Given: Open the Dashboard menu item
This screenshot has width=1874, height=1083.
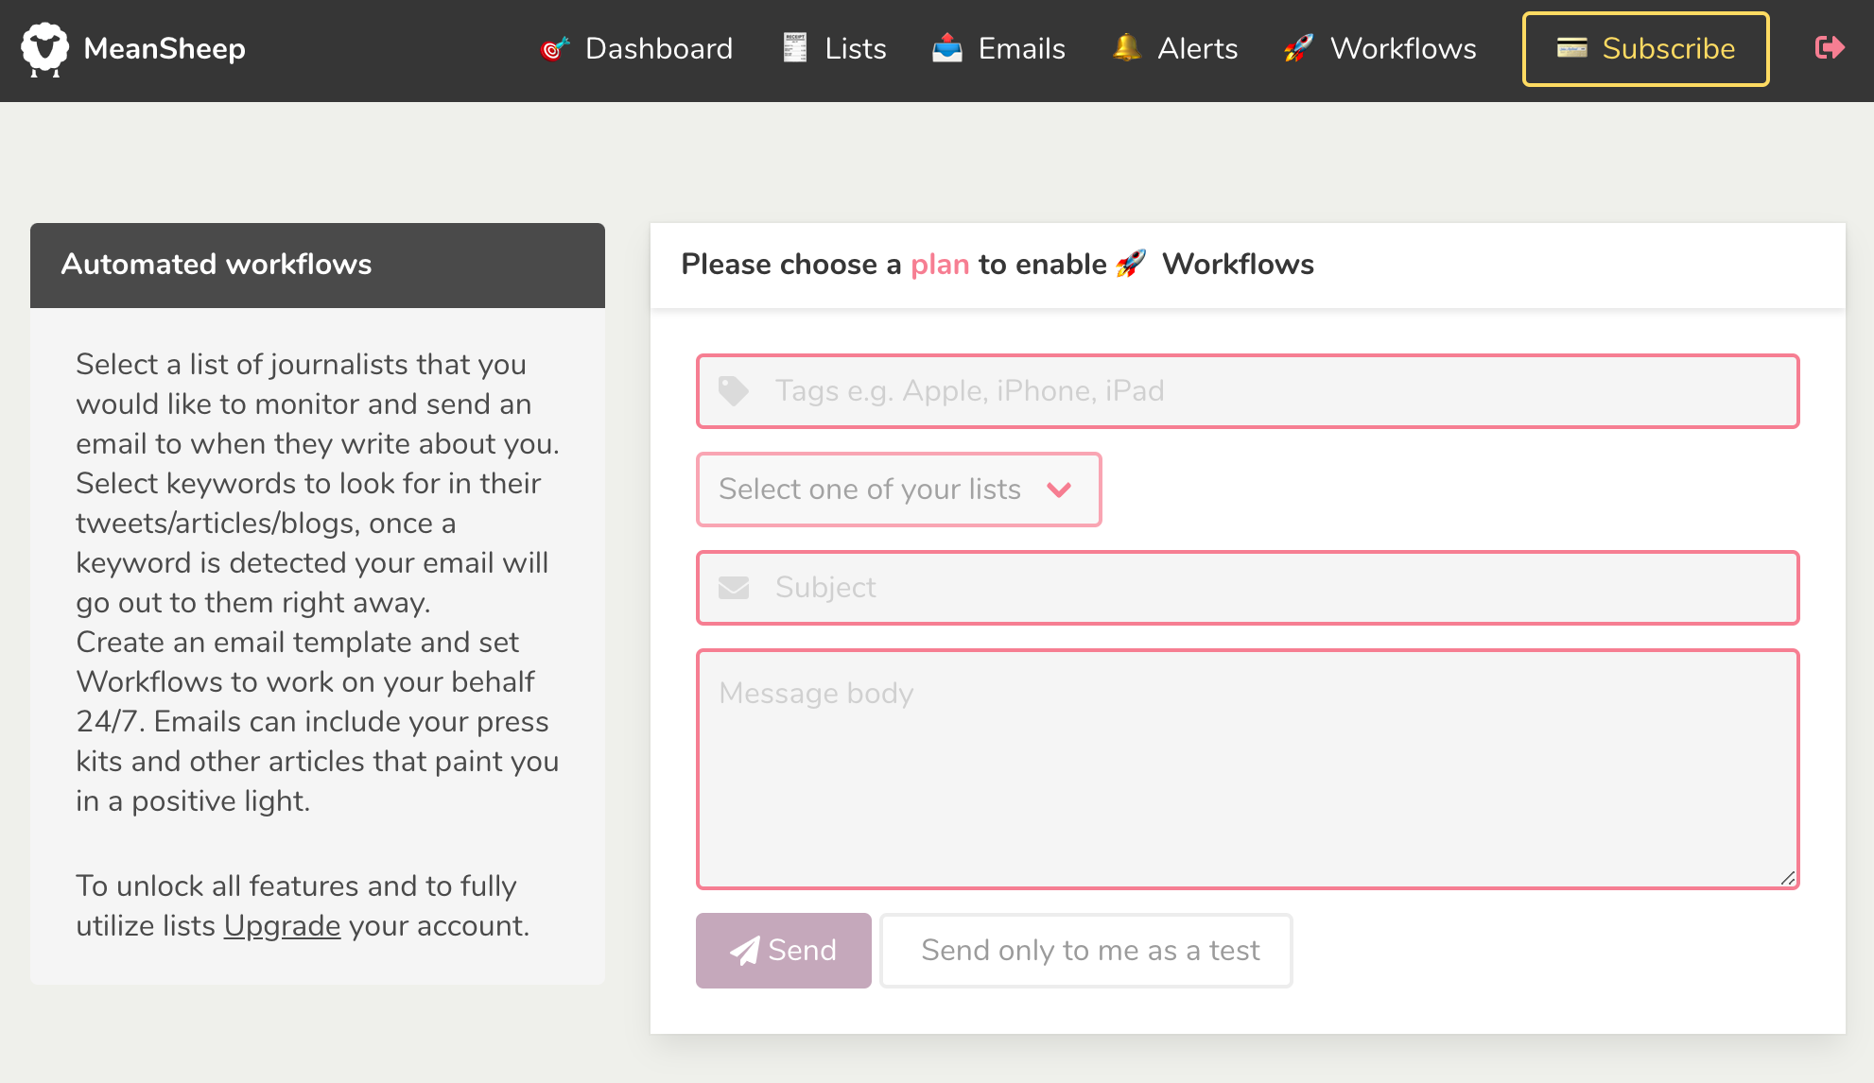Looking at the screenshot, I should click(658, 48).
